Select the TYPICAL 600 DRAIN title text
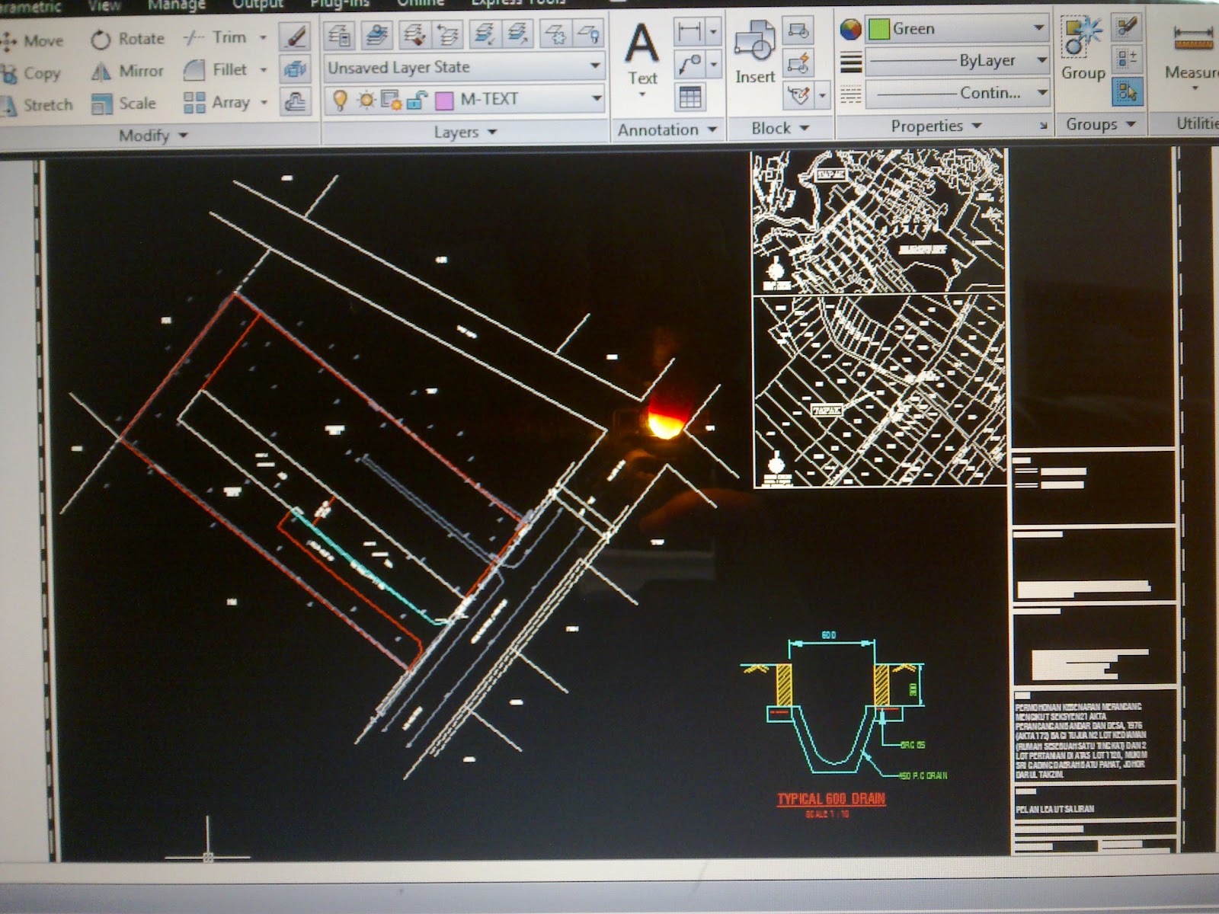Screen dimensions: 1219x914 pyautogui.click(x=831, y=799)
